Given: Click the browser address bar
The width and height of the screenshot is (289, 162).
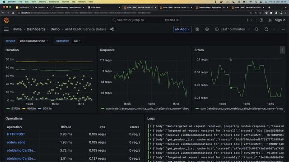Looking at the screenshot, I should (133, 13).
